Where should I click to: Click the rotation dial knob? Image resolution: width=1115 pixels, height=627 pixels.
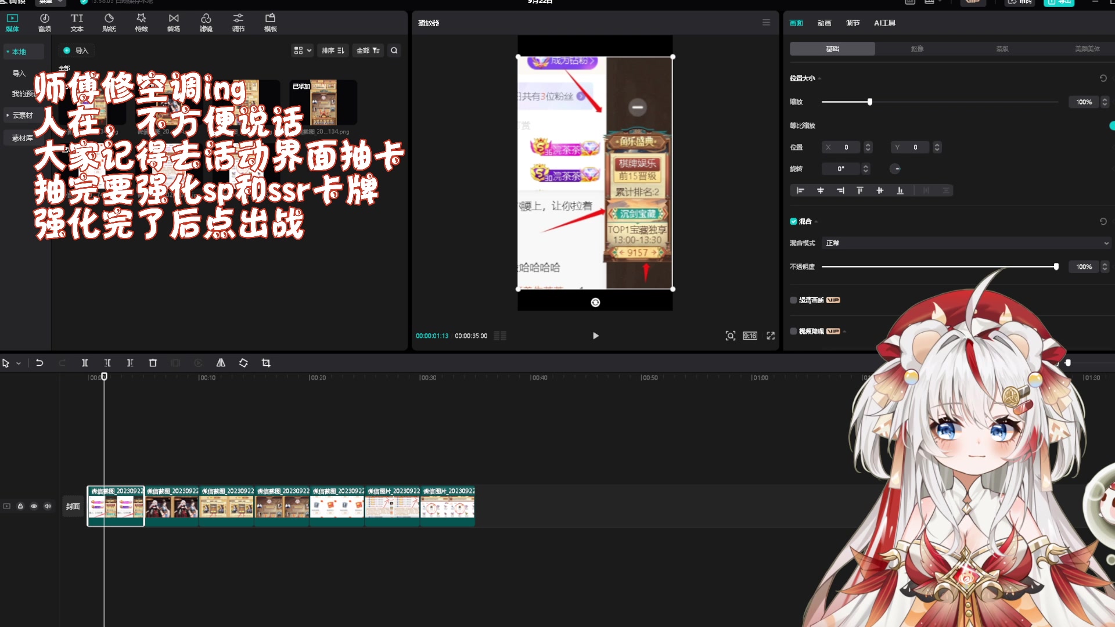click(x=895, y=169)
